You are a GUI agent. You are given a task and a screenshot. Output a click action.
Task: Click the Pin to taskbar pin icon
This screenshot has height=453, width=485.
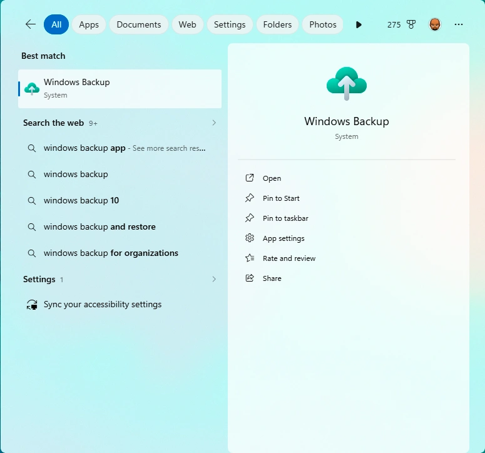coord(250,218)
